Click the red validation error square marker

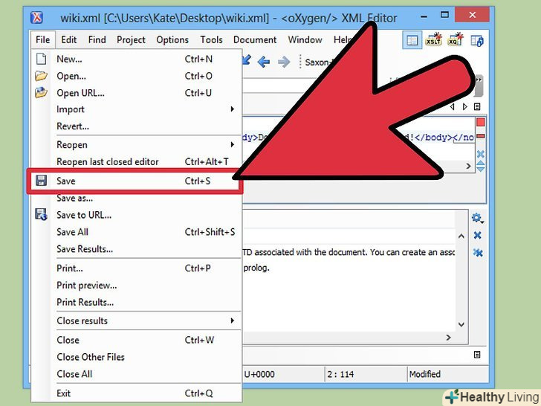[x=480, y=122]
